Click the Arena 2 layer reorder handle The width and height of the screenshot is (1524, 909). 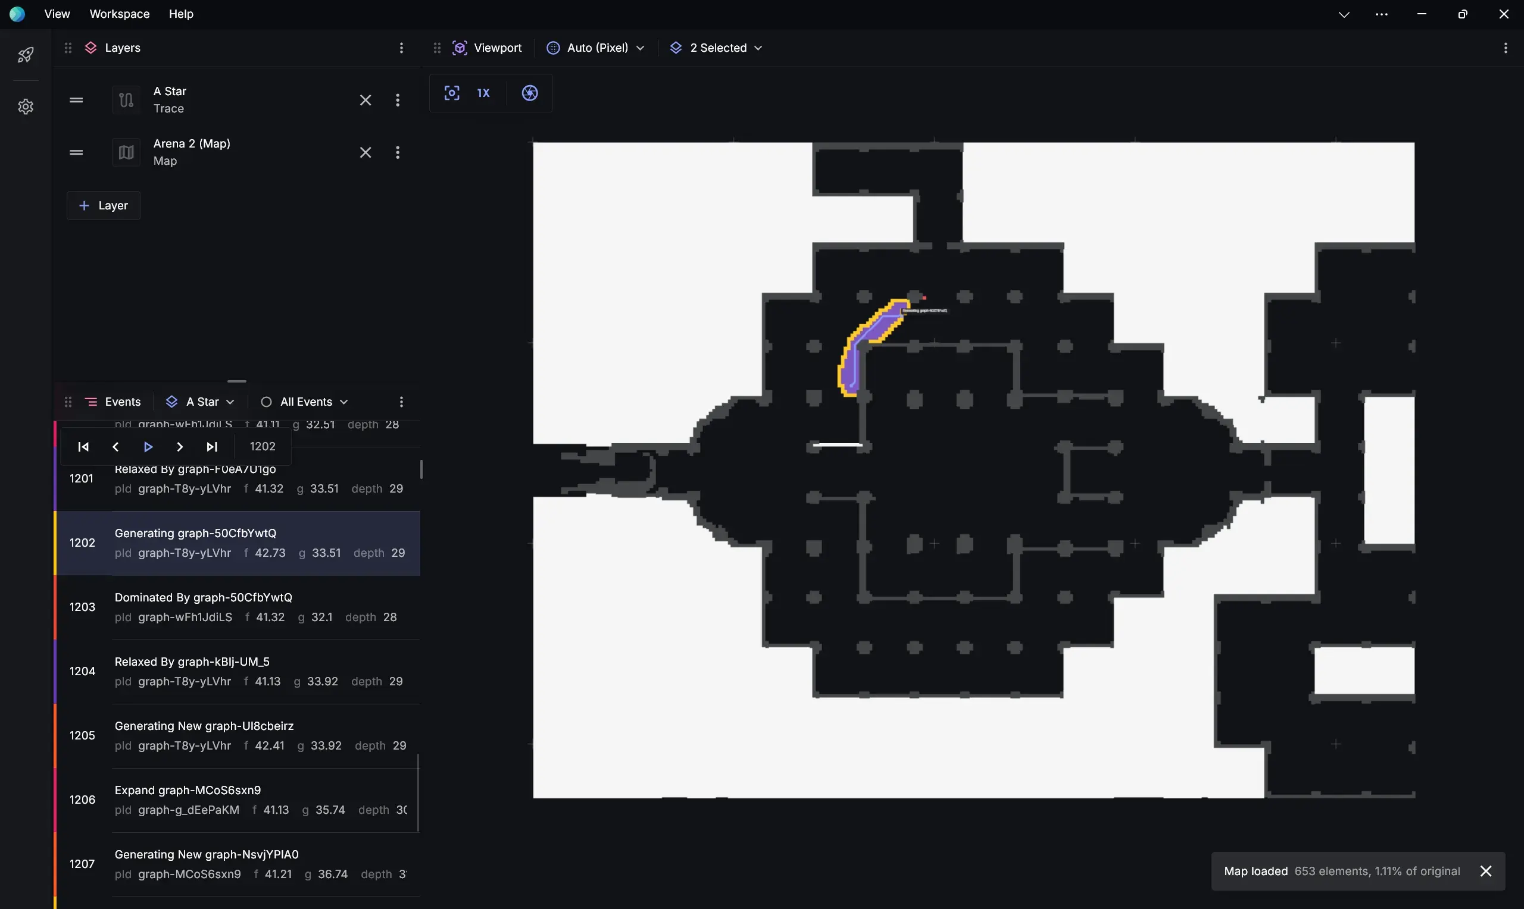[x=76, y=152]
